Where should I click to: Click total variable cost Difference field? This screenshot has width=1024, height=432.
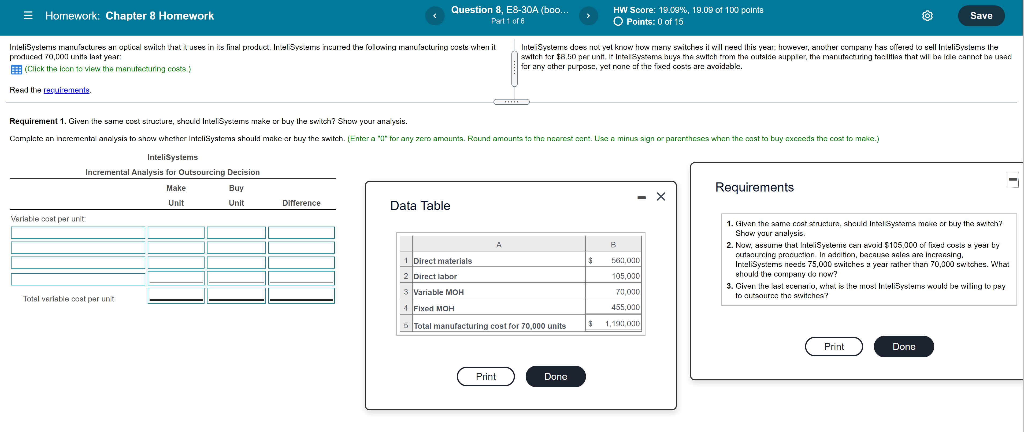tap(301, 296)
